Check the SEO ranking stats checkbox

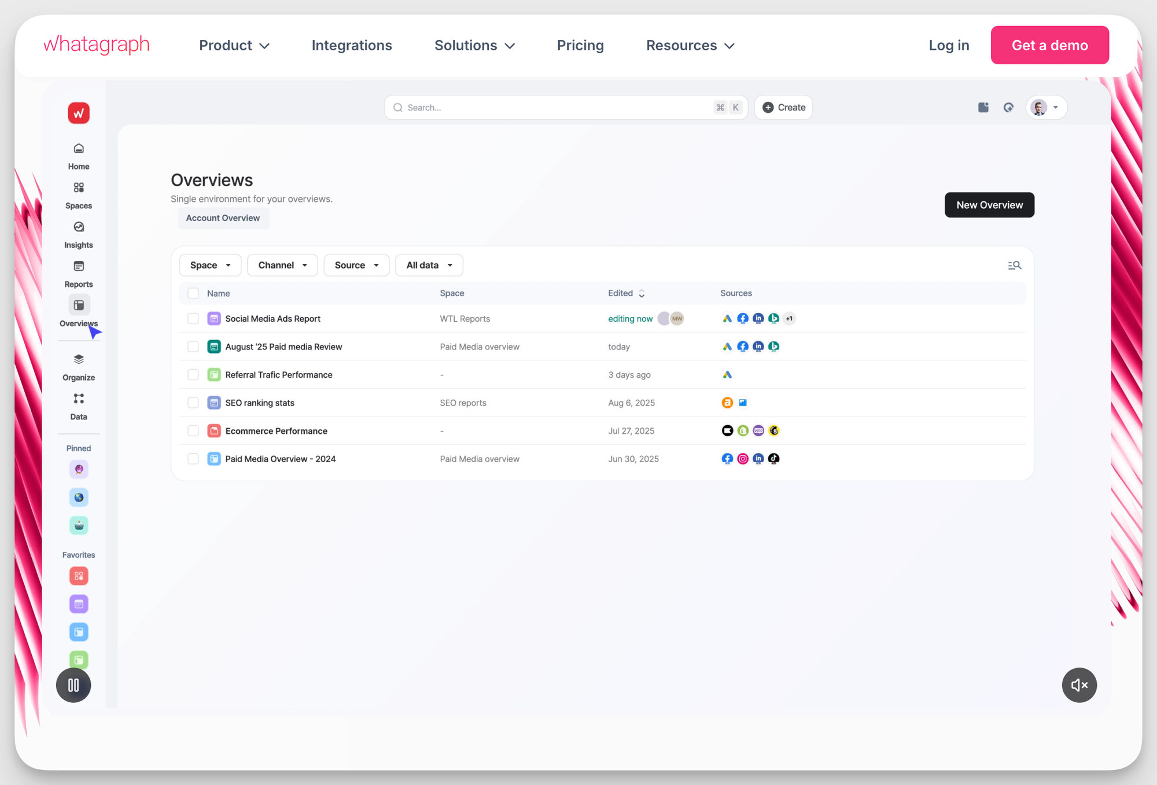coord(193,403)
